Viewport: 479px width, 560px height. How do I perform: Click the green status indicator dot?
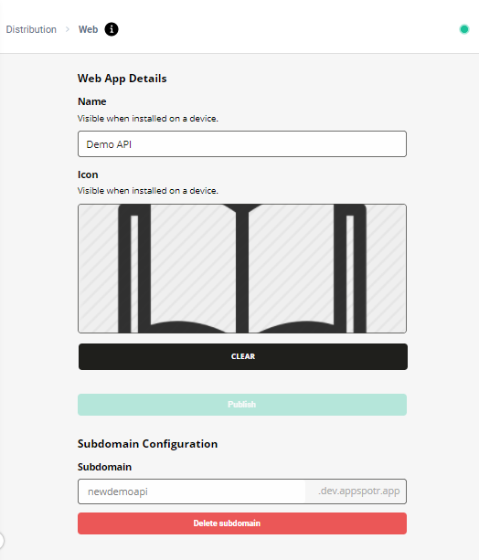click(x=464, y=29)
